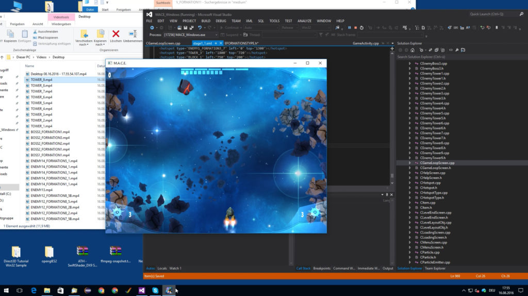Switch to the EFORMATIONSTYPE.h tab

click(x=241, y=43)
